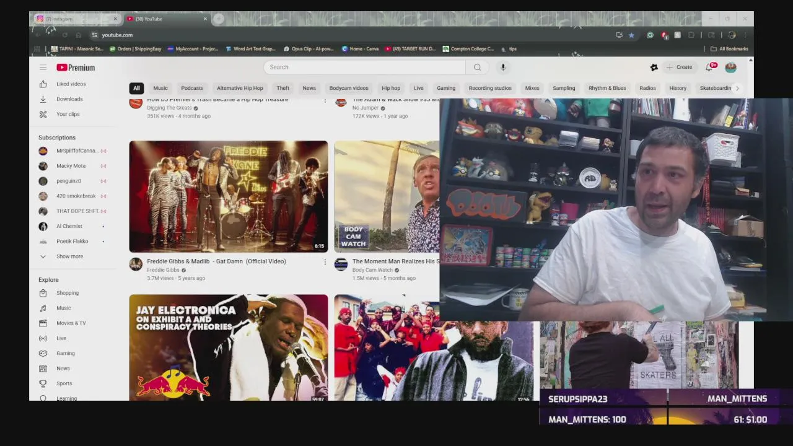Open a new browser tab
This screenshot has height=446, width=793.
pos(219,19)
